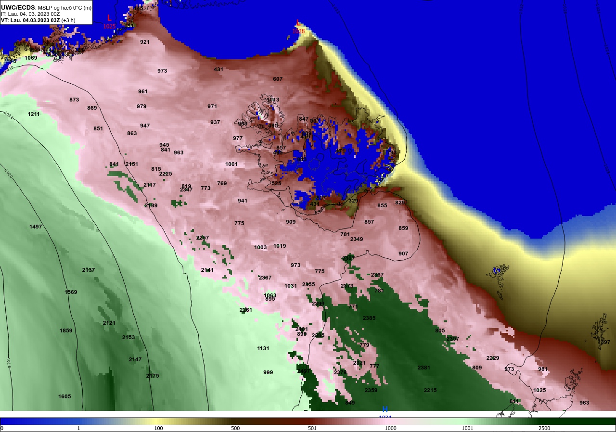Click the map value 937
The height and width of the screenshot is (432, 616).
(x=215, y=122)
